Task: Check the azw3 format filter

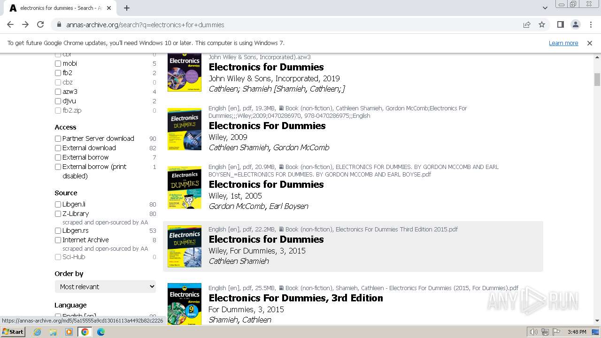Action: pyautogui.click(x=58, y=92)
